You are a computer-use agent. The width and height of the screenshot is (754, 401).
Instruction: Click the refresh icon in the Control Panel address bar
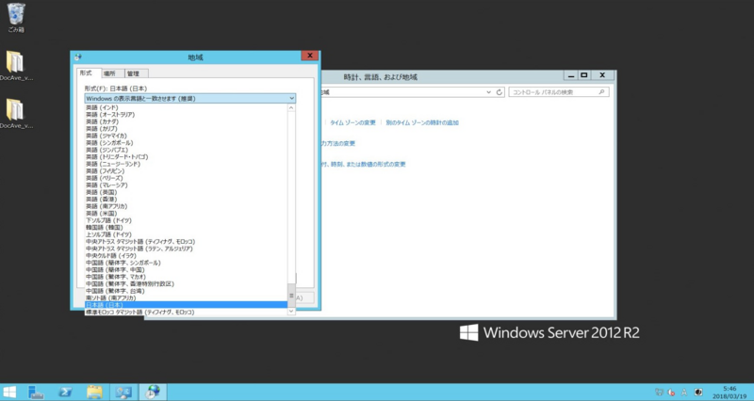tap(500, 92)
